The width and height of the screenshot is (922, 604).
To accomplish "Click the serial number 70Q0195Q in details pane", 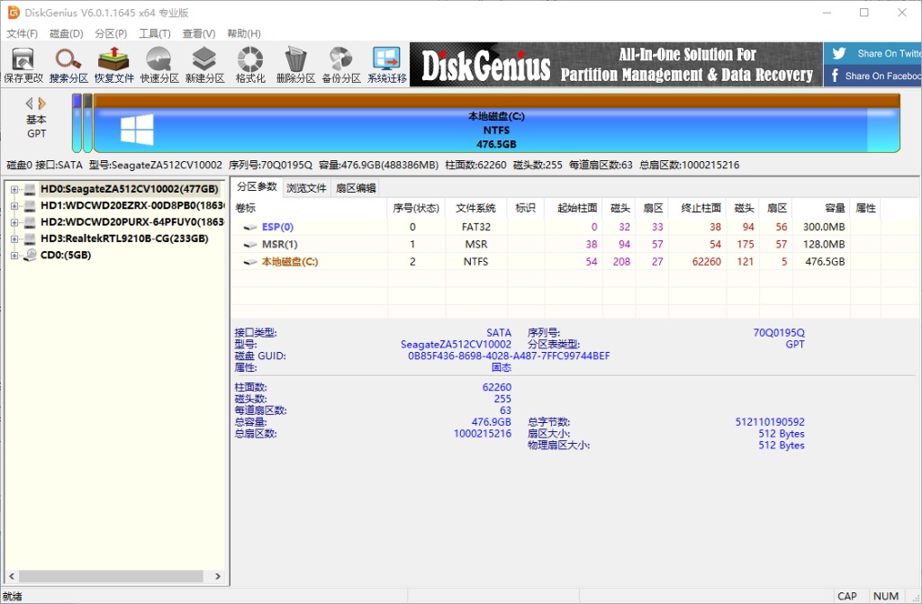I will coord(779,333).
